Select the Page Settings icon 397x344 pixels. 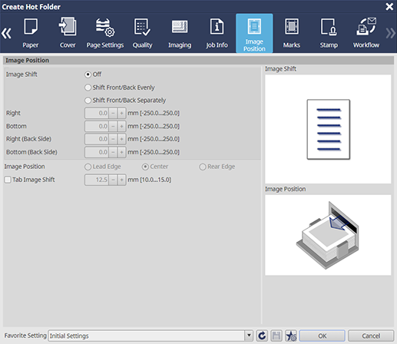pos(105,33)
